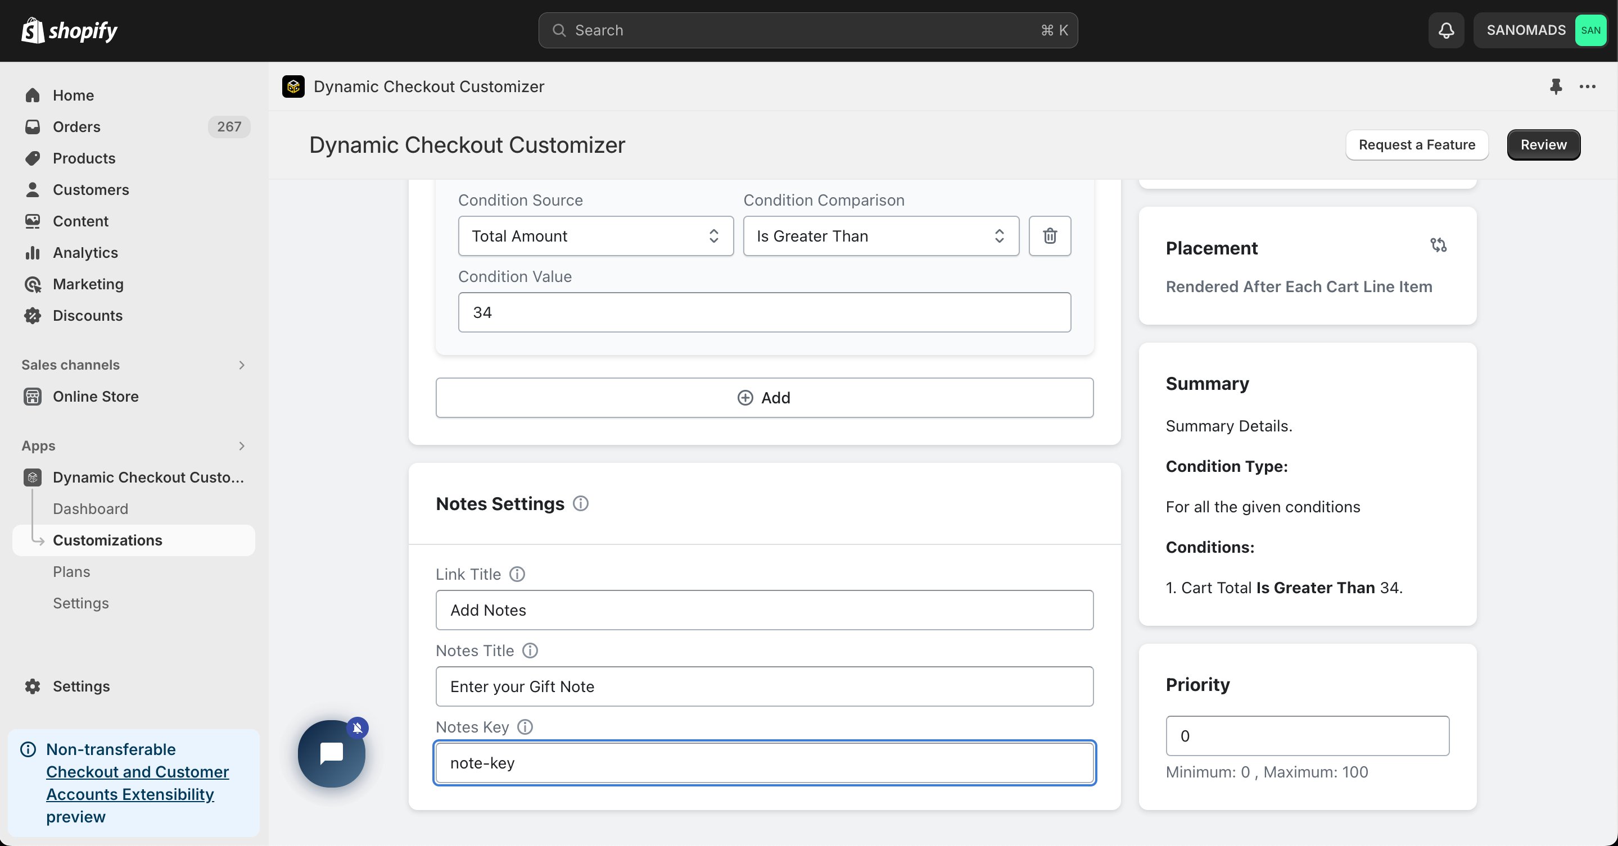Click the Settings gear icon
The image size is (1618, 846).
click(33, 686)
